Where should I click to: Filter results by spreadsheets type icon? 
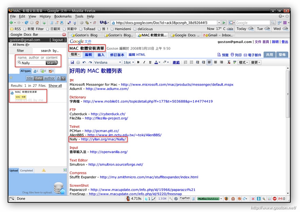[43, 71]
